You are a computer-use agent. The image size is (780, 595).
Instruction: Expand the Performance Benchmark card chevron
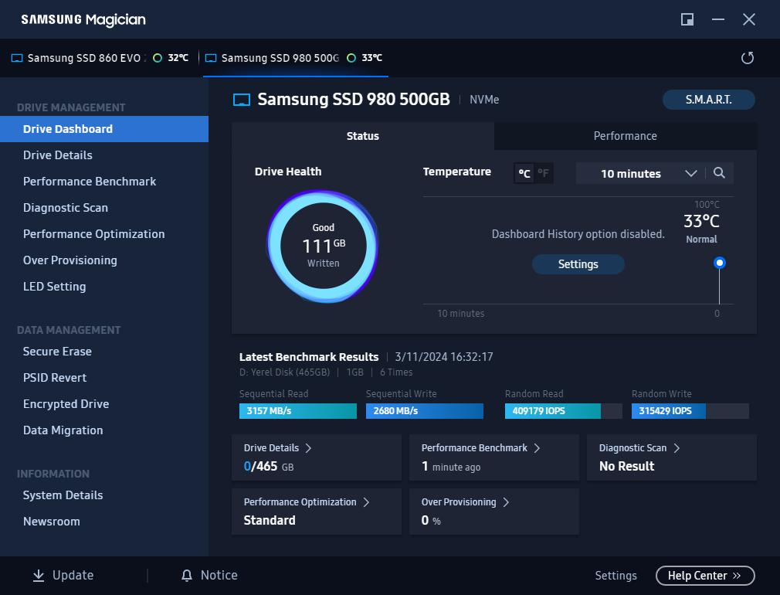click(x=537, y=448)
